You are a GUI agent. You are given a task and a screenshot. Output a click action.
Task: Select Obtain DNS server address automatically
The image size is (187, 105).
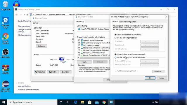coord(115,54)
